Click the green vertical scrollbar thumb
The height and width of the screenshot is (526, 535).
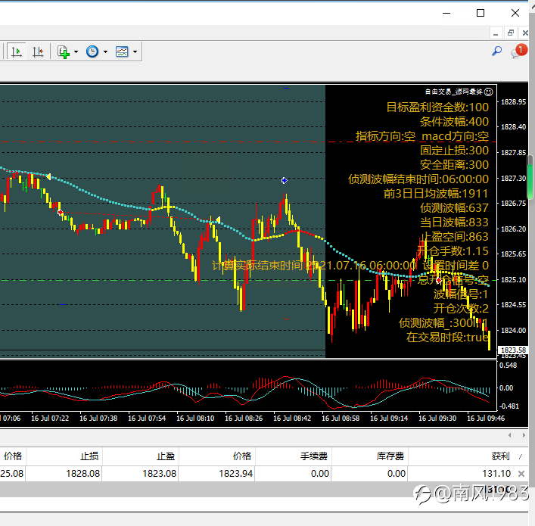pyautogui.click(x=530, y=177)
